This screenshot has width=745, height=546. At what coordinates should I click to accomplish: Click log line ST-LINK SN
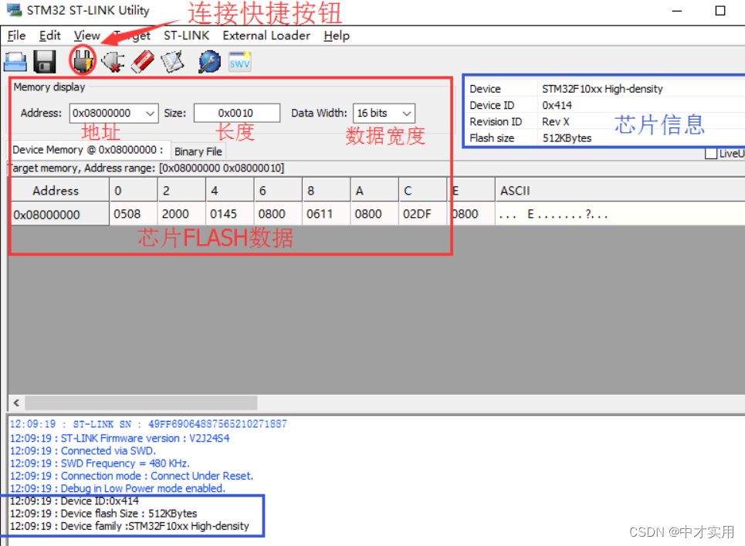(x=148, y=424)
